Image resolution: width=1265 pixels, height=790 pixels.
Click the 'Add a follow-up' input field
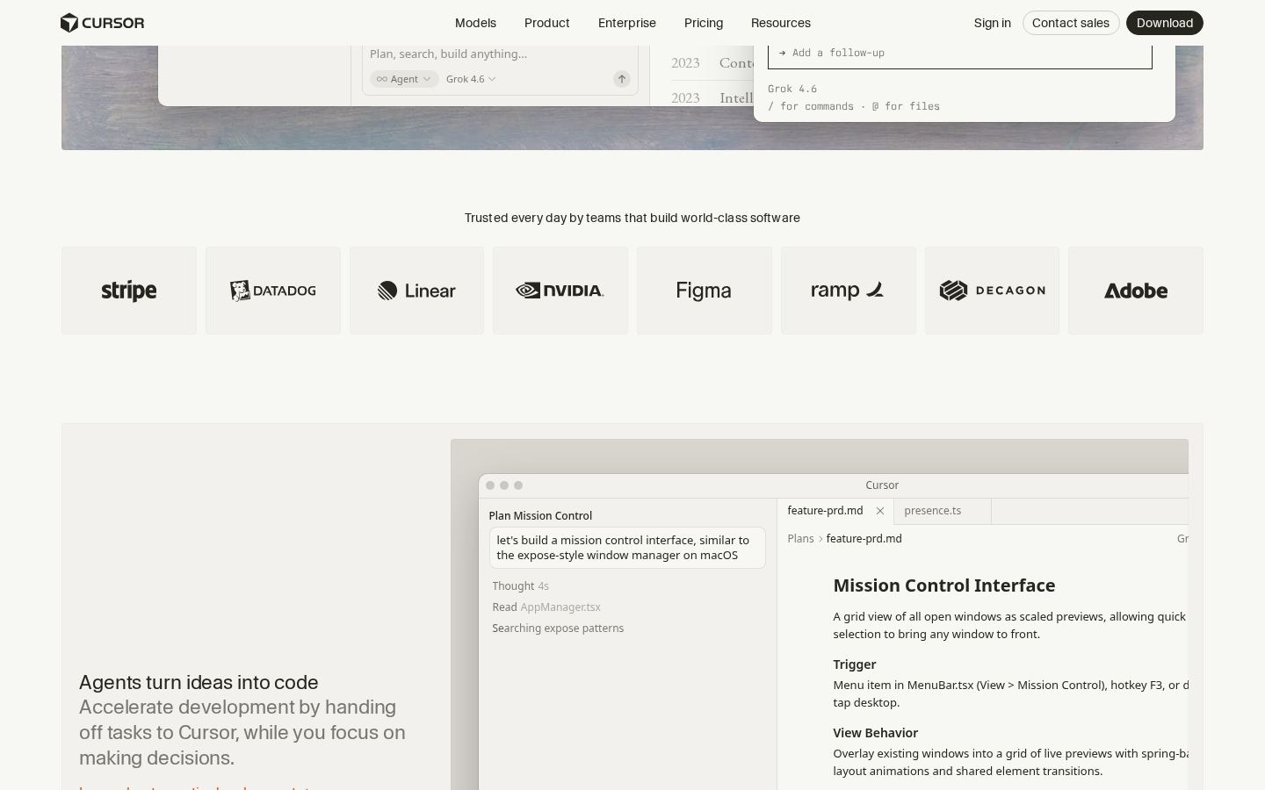pyautogui.click(x=960, y=53)
